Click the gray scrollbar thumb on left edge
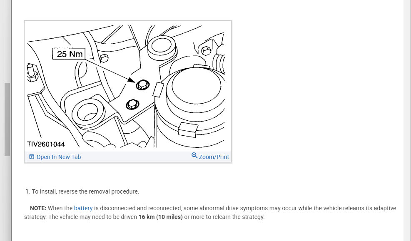The height and width of the screenshot is (241, 411). point(7,119)
